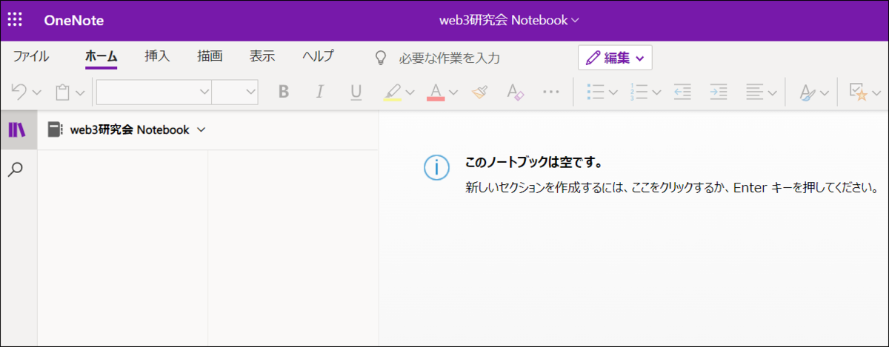Toggle Italic formatting

point(320,92)
